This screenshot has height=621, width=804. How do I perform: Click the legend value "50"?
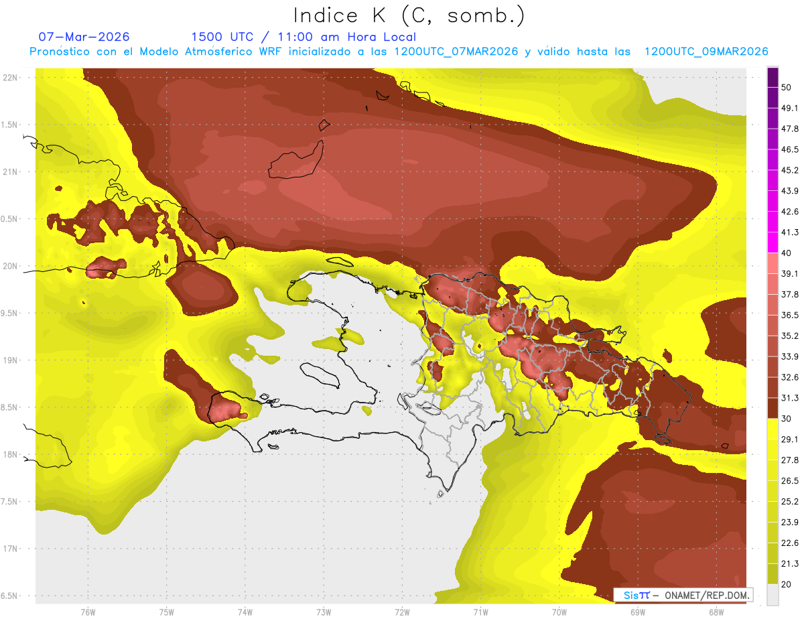point(787,87)
